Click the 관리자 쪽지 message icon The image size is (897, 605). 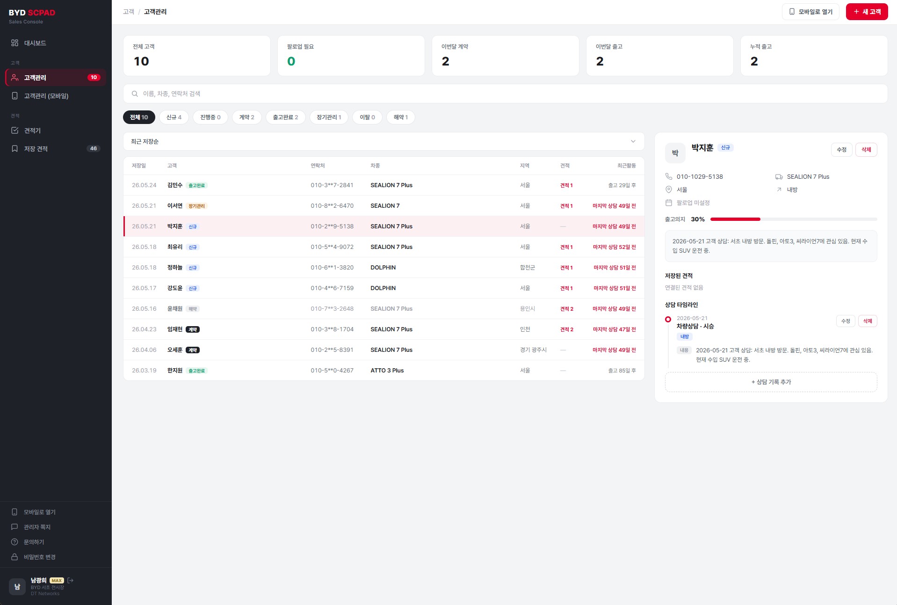14,527
